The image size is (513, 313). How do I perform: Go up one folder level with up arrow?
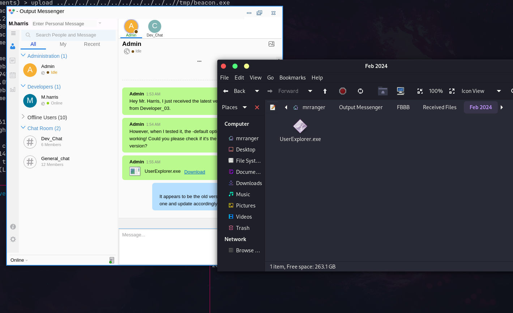pyautogui.click(x=325, y=91)
